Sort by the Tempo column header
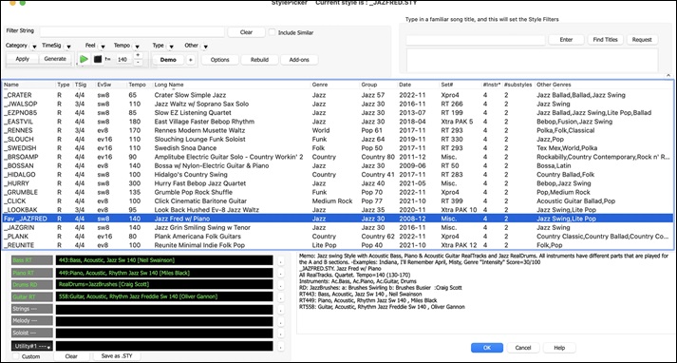Image resolution: width=677 pixels, height=363 pixels. (140, 85)
